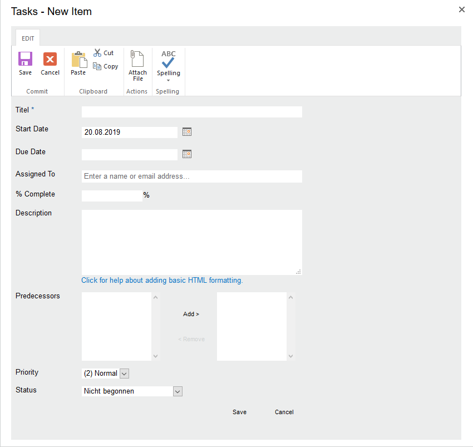The width and height of the screenshot is (473, 447).
Task: Click the Add button between Predecessors lists
Action: [x=191, y=313]
